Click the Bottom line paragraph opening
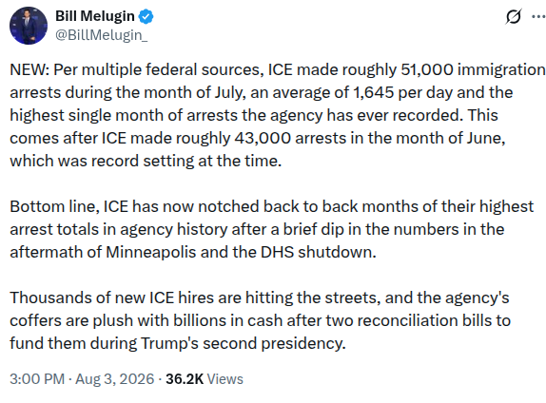The height and width of the screenshot is (403, 546). click(x=54, y=206)
